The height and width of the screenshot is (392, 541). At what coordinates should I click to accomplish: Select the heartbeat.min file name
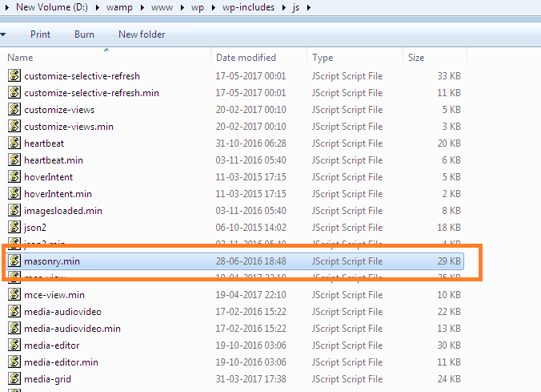[54, 160]
